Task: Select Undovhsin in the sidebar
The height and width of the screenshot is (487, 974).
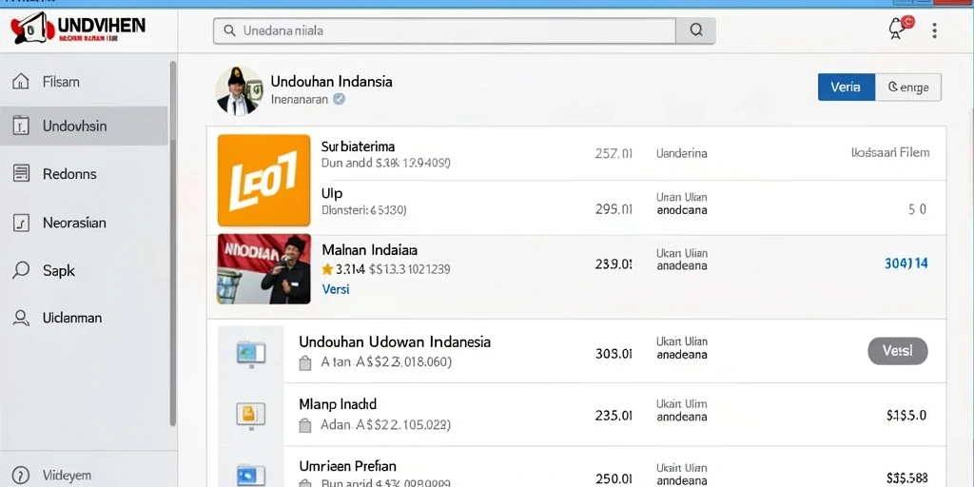Action: [x=84, y=127]
